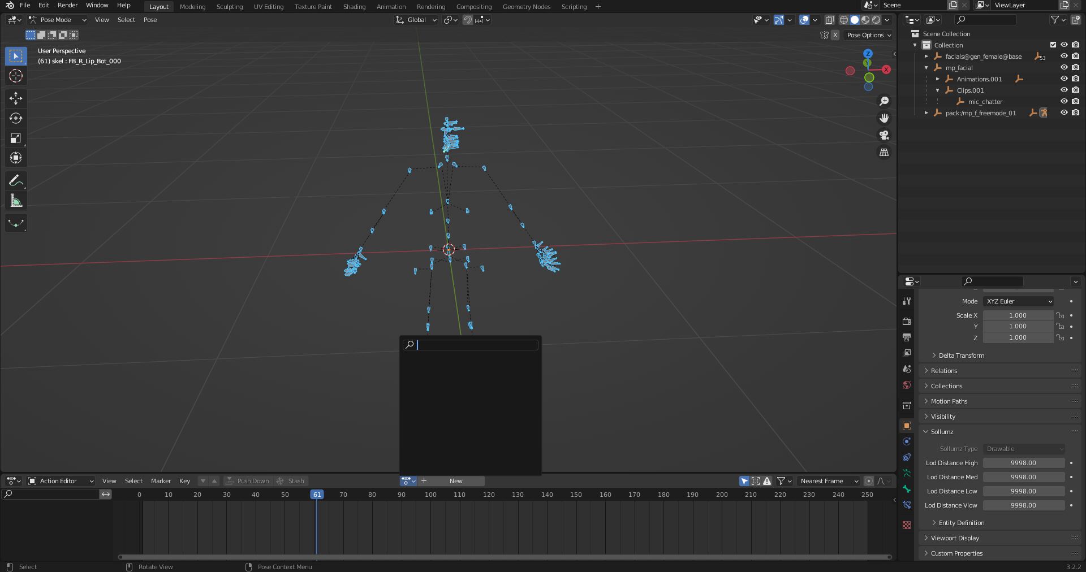Click Scale Z value field
The width and height of the screenshot is (1086, 572).
click(1018, 337)
